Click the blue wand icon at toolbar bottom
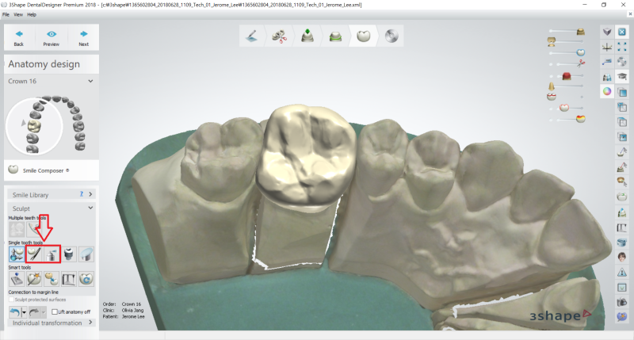The height and width of the screenshot is (340, 634). click(622, 317)
